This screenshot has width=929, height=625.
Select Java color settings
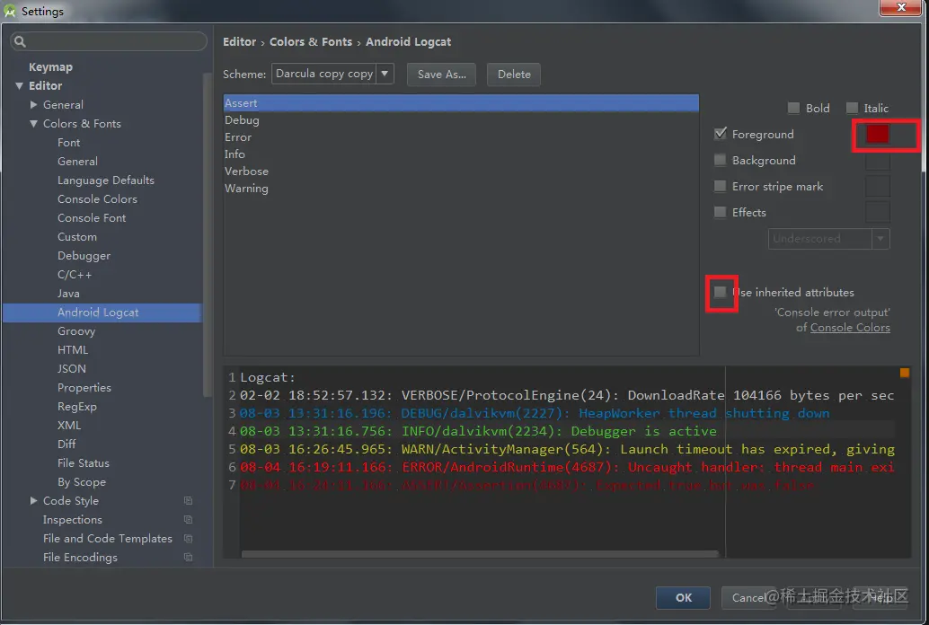(68, 294)
